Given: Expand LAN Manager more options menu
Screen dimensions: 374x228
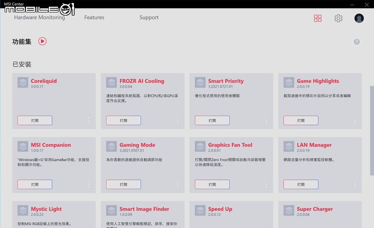Looking at the screenshot, I should tap(355, 184).
